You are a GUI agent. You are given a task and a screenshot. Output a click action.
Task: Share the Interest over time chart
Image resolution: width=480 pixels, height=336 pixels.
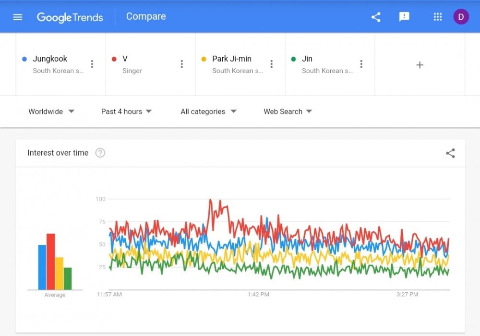[x=450, y=153]
